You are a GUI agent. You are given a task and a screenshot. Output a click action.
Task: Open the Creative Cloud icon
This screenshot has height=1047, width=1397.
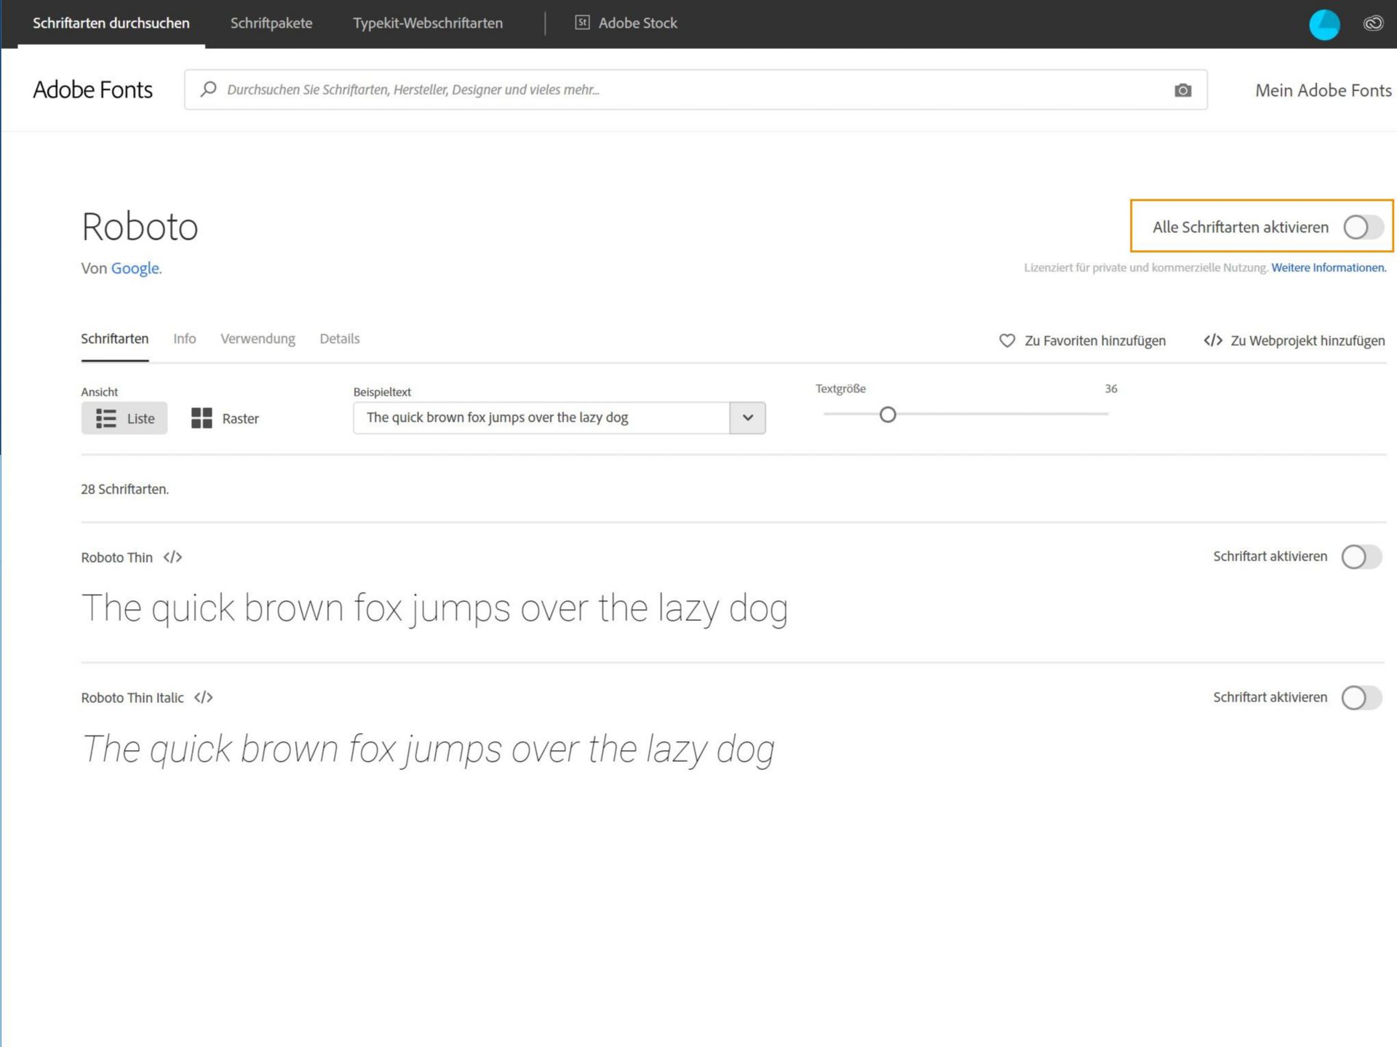click(x=1372, y=23)
